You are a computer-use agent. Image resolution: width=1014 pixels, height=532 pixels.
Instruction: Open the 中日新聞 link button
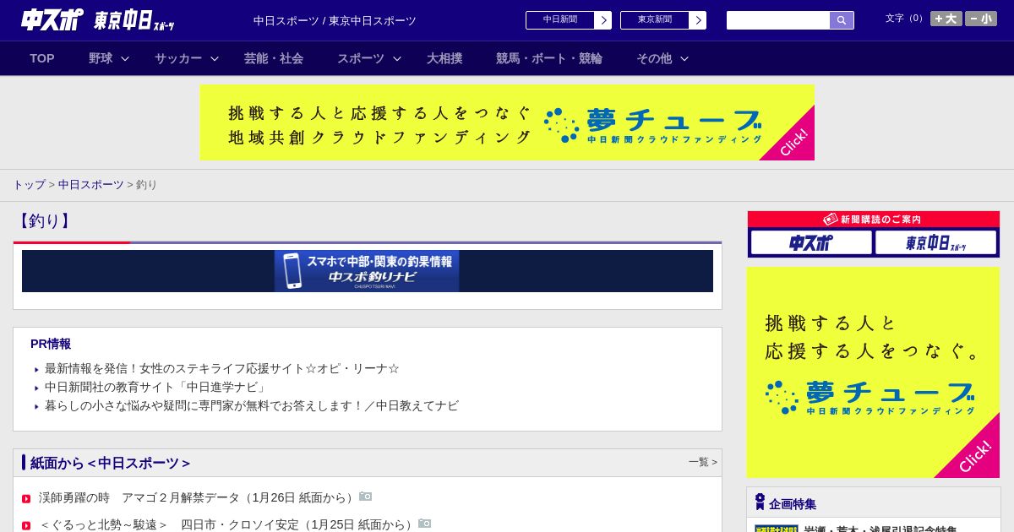[x=560, y=20]
